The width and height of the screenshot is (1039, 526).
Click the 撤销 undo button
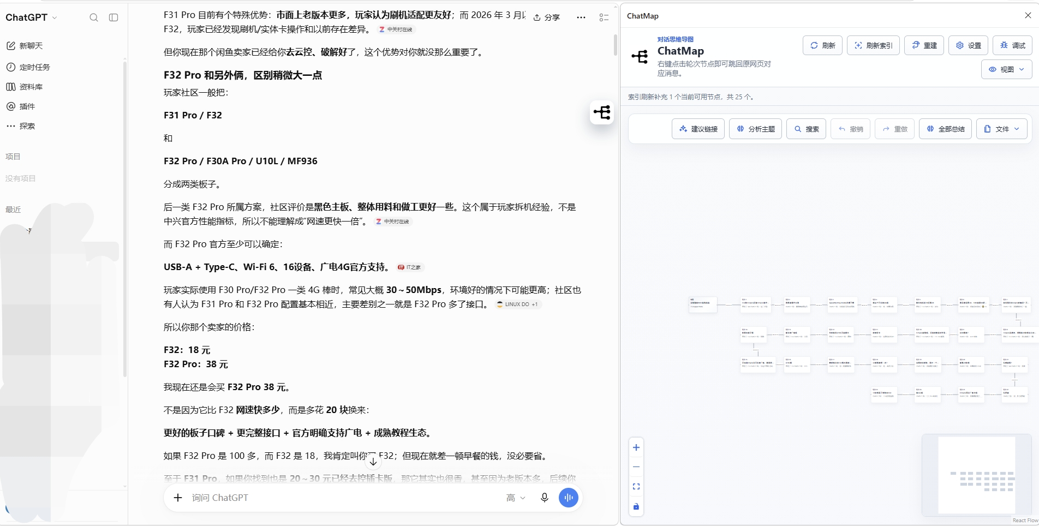click(851, 129)
